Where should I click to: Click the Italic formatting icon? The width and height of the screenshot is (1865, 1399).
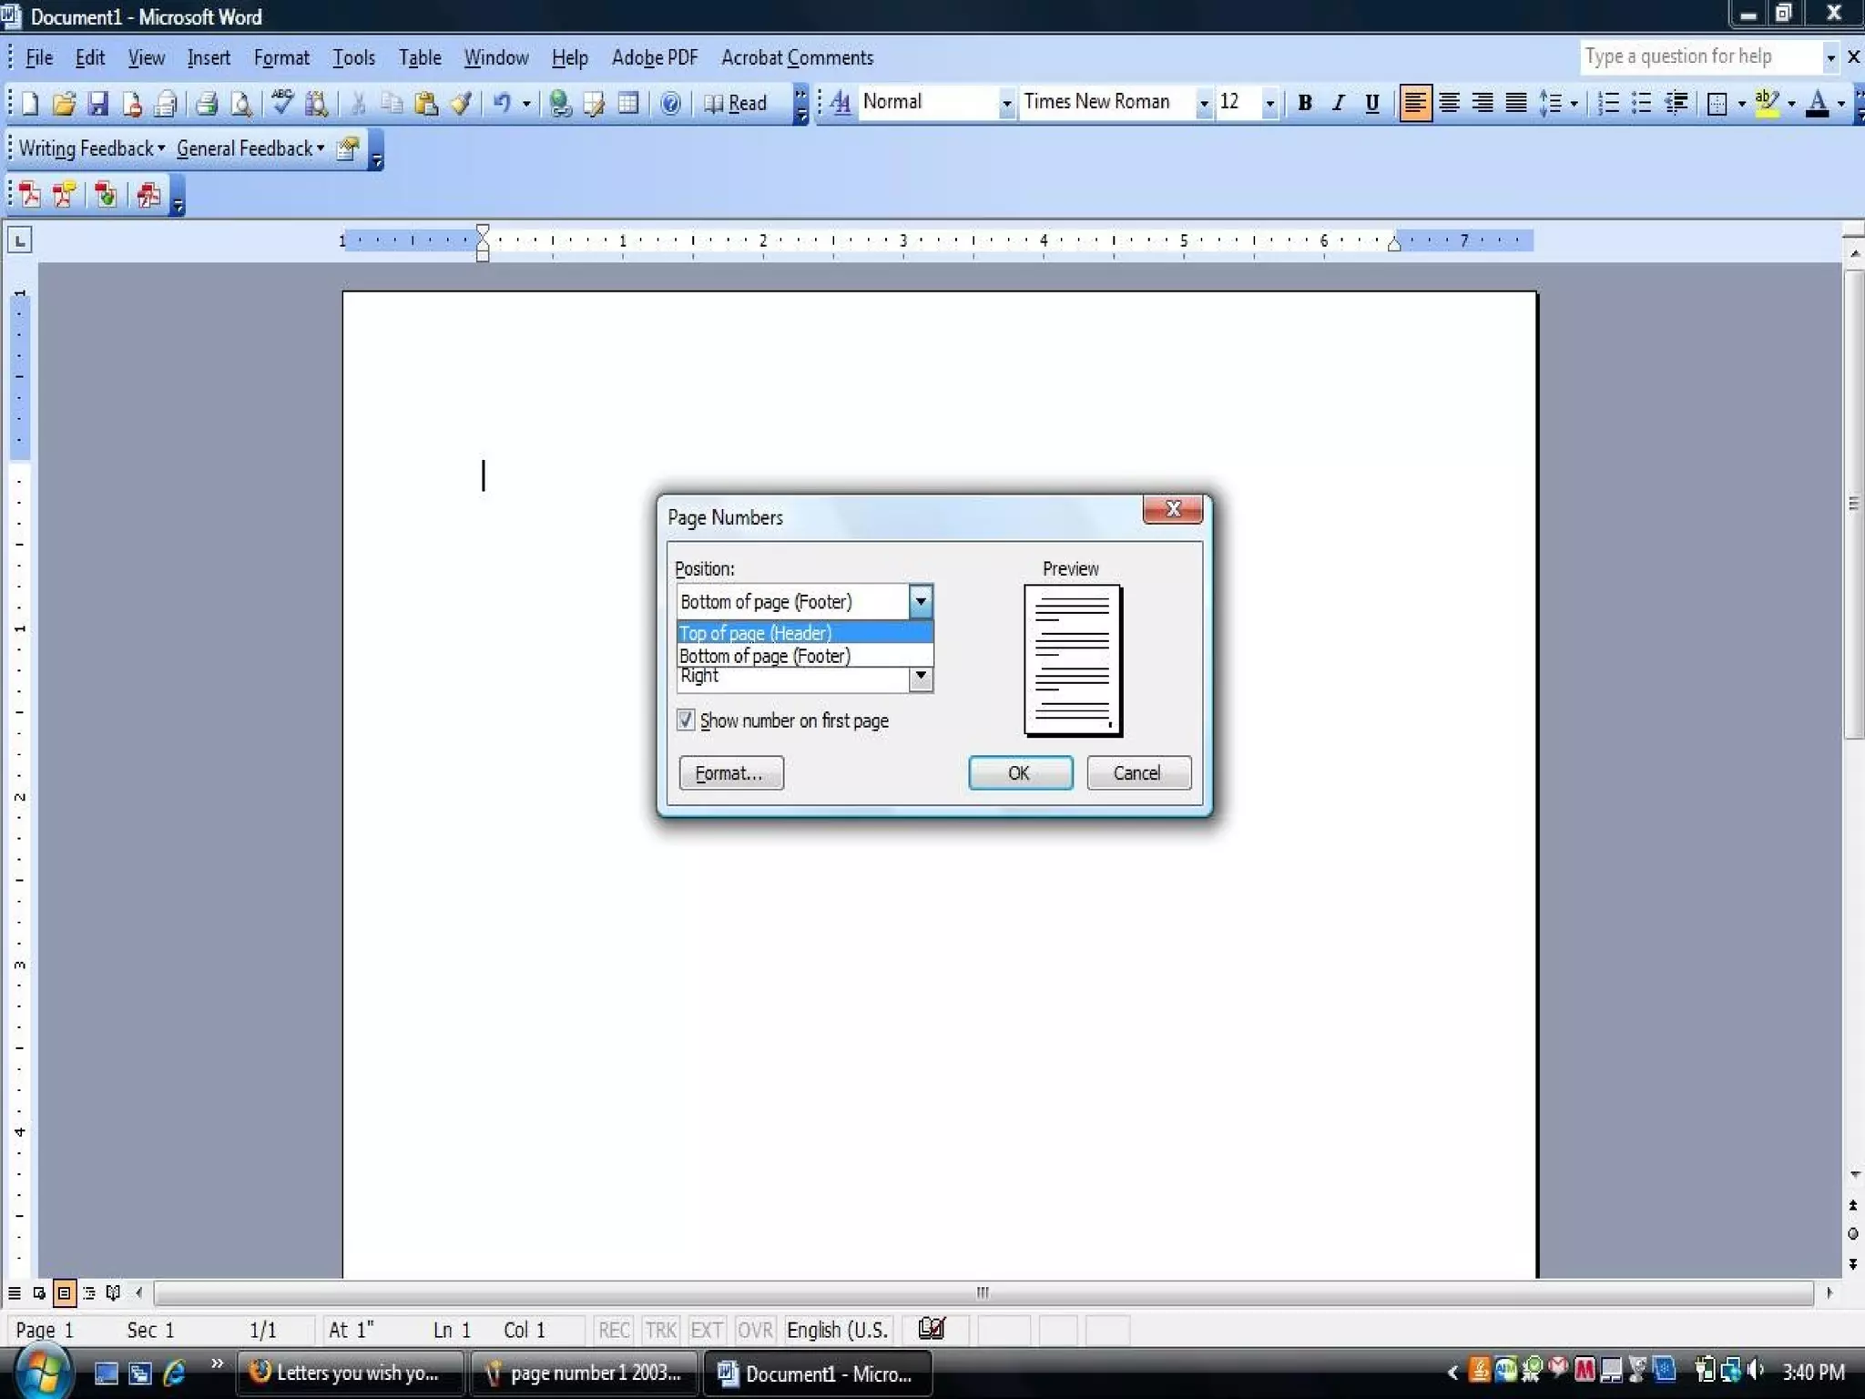(1338, 103)
